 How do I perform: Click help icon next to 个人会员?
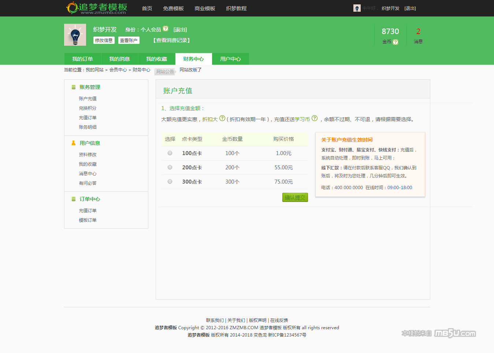pos(166,29)
